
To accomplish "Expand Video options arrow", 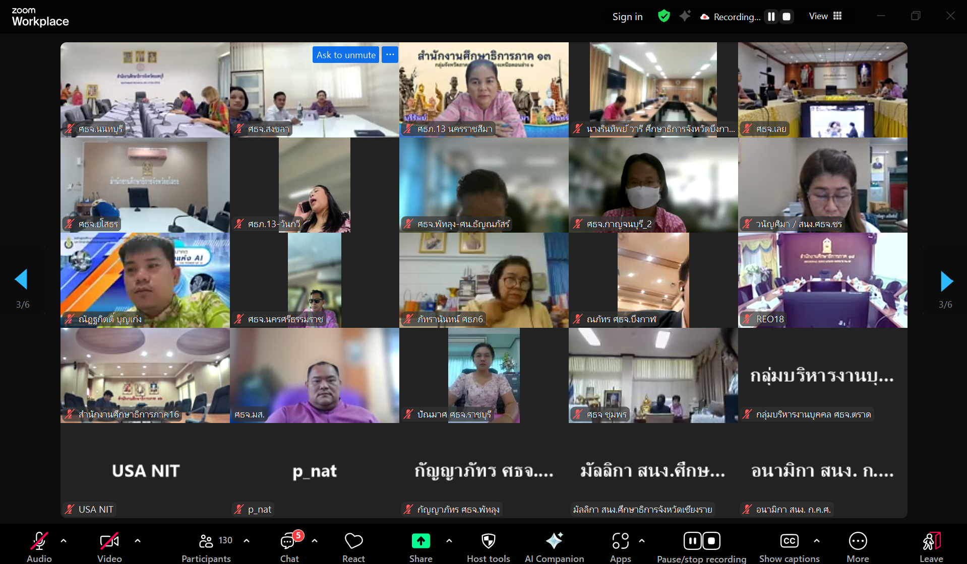I will click(x=138, y=541).
